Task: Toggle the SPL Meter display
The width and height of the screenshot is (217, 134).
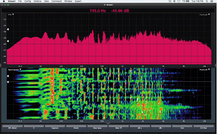Action: tap(12, 128)
